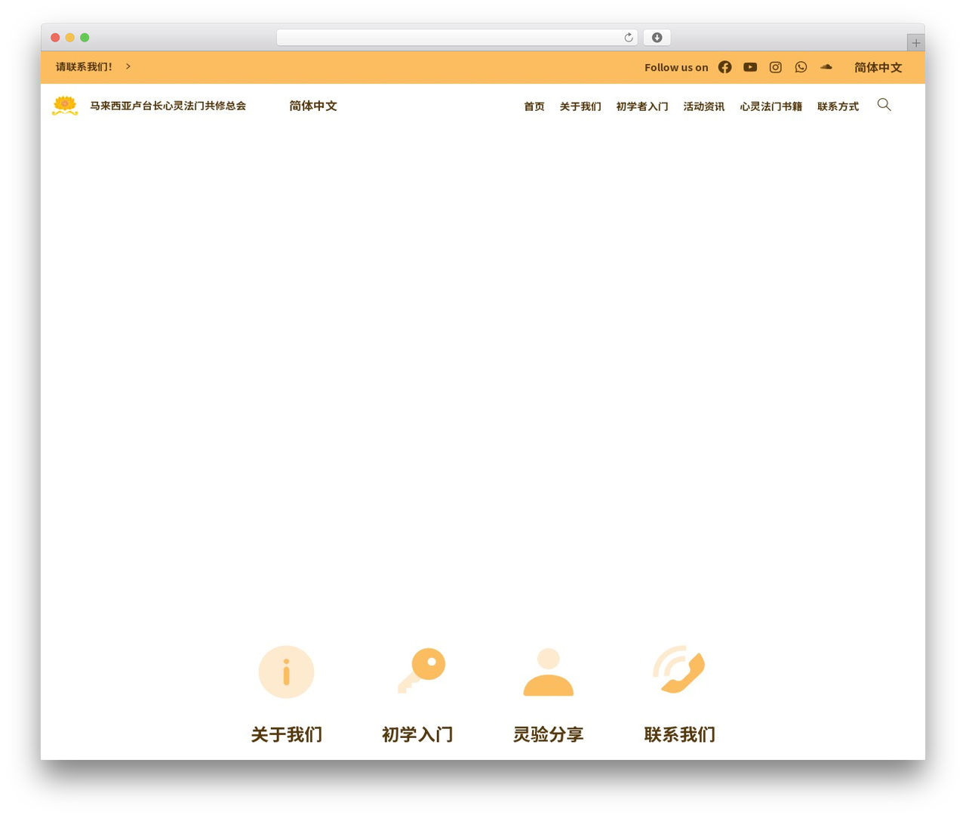Select 简体中文 language in top bar
Screen dimensions: 966x818
pyautogui.click(x=878, y=68)
